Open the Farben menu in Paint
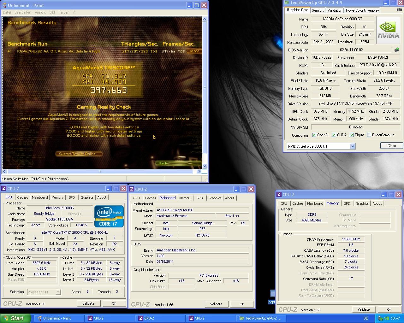Viewport: 404px width, 323px height. tap(64, 12)
